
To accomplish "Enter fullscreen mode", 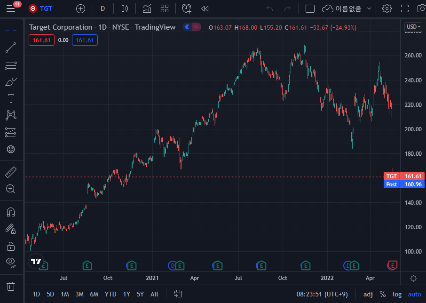I will tap(405, 8).
